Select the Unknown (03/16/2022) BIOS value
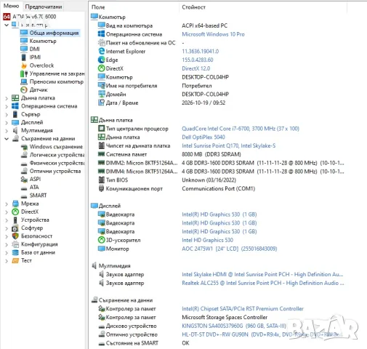The width and height of the screenshot is (367, 349). click(209, 180)
